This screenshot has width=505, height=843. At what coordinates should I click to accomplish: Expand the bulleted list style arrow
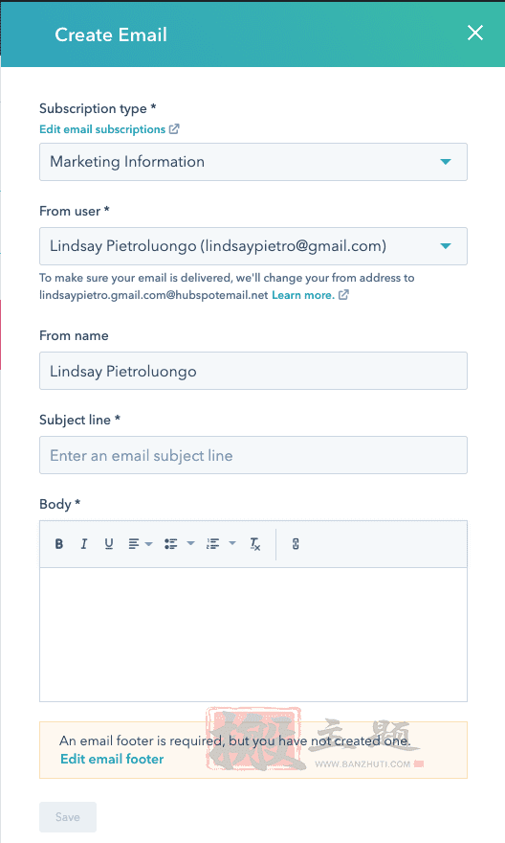coord(190,543)
